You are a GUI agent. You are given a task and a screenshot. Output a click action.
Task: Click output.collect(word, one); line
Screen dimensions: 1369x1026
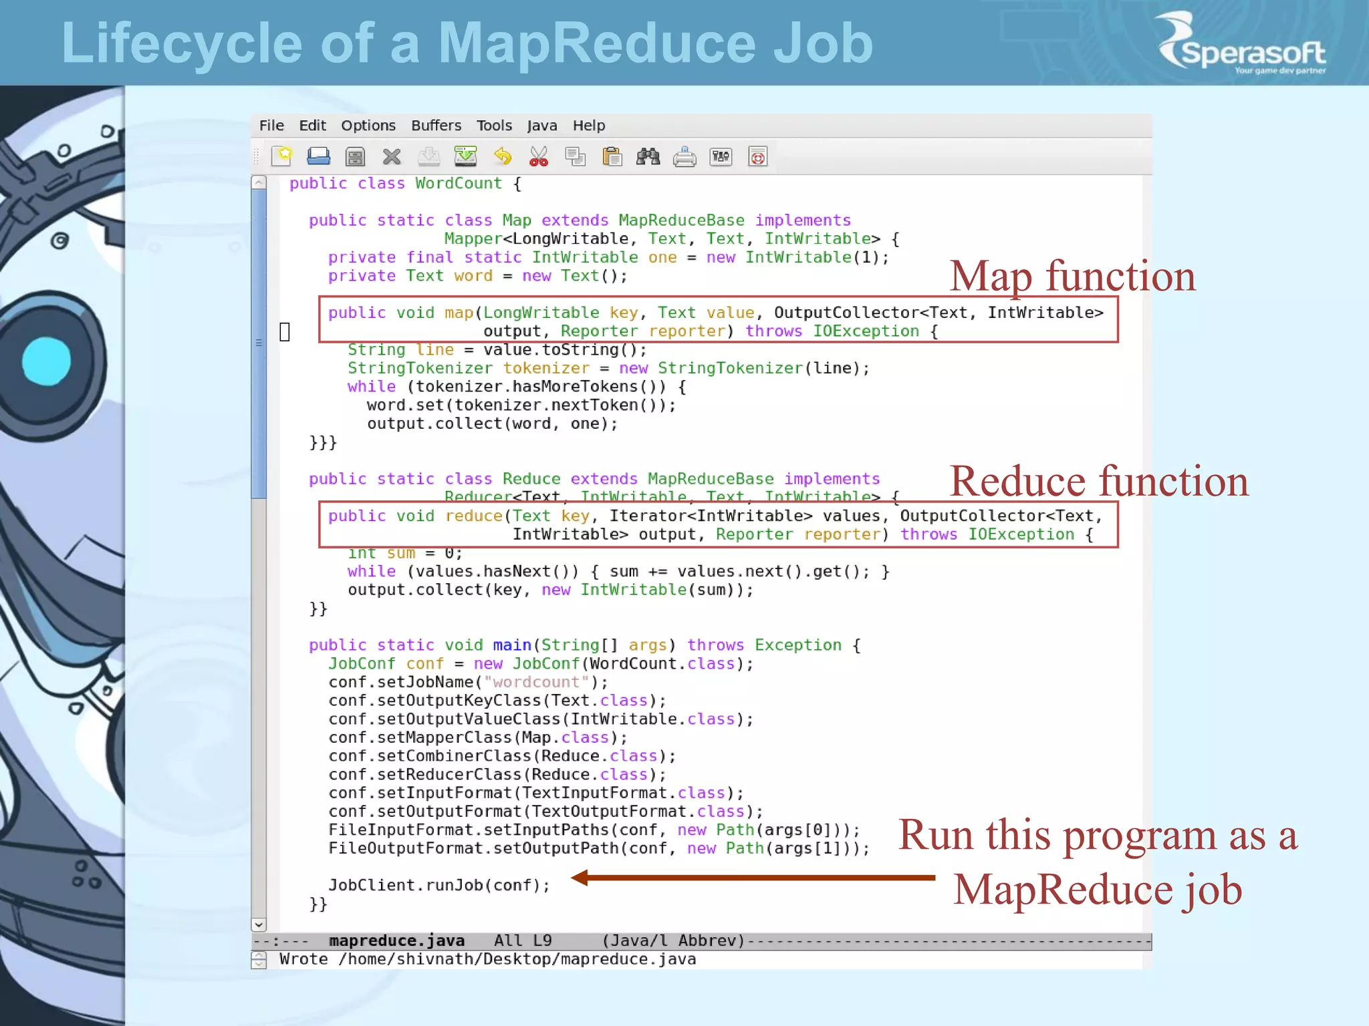(492, 423)
